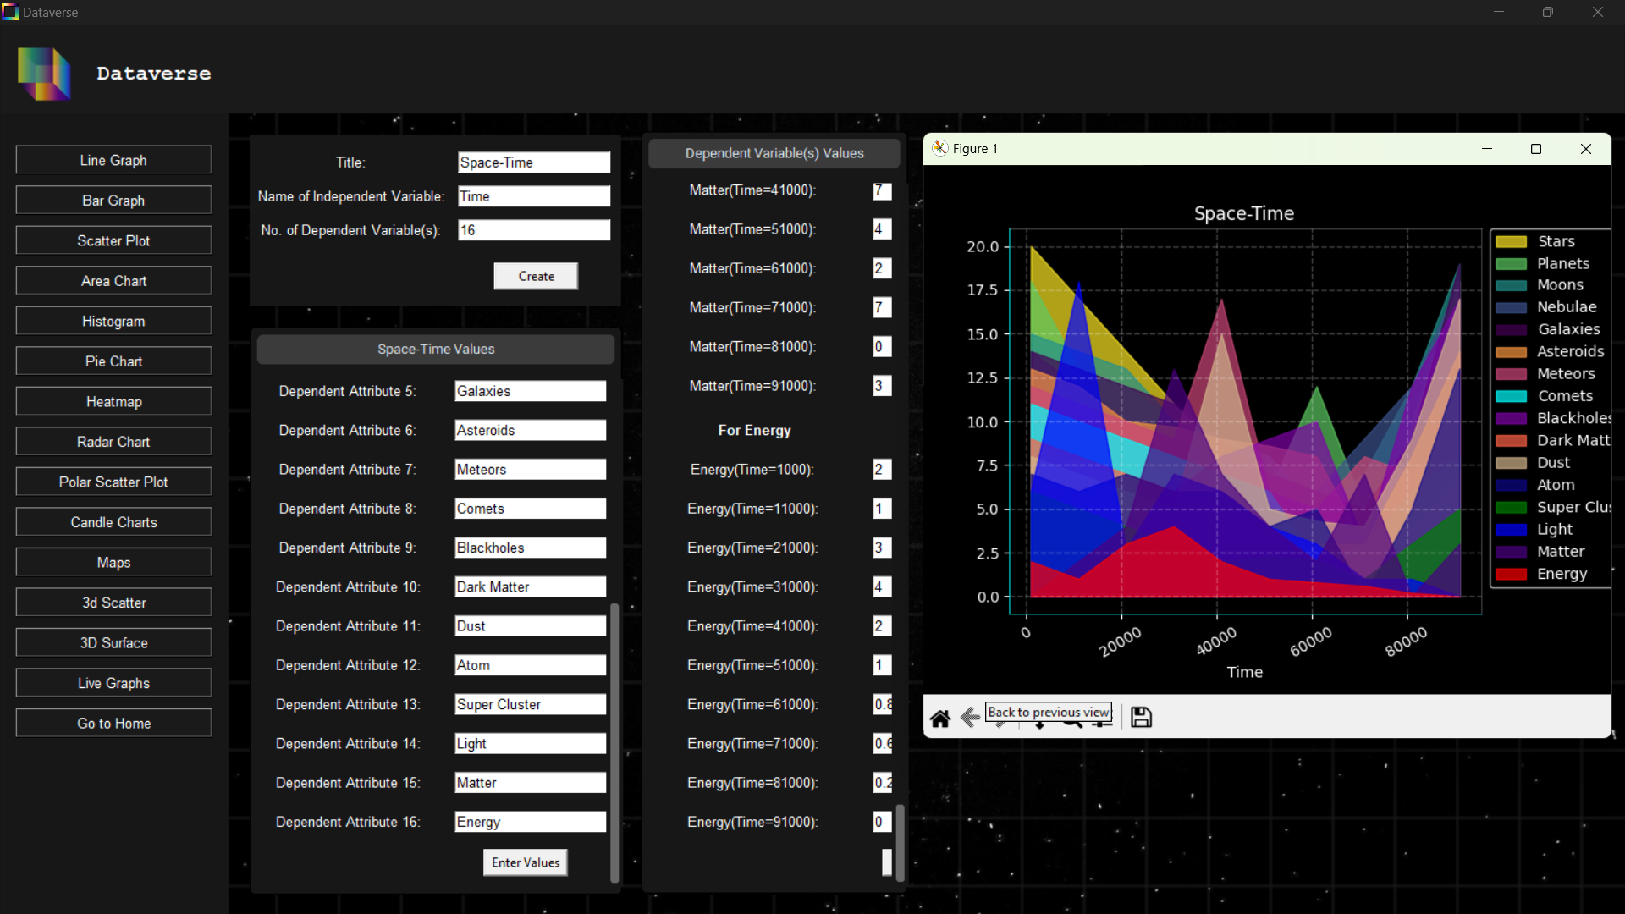Edit the No. of Dependent Variables field
The width and height of the screenshot is (1625, 914).
[533, 230]
